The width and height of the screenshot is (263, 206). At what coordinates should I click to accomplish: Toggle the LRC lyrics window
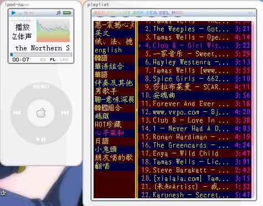coord(64,60)
